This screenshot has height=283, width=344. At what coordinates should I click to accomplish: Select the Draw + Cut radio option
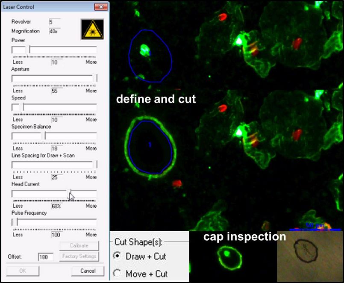(x=118, y=256)
